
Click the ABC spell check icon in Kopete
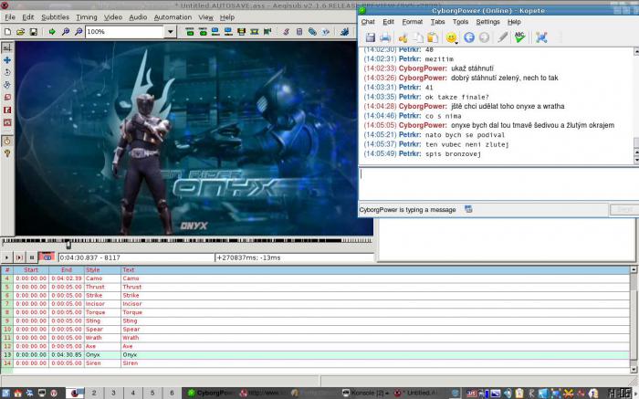tap(519, 37)
